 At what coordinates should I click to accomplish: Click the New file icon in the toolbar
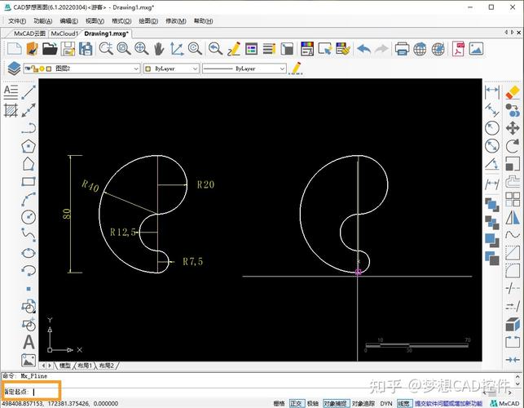[x=13, y=50]
